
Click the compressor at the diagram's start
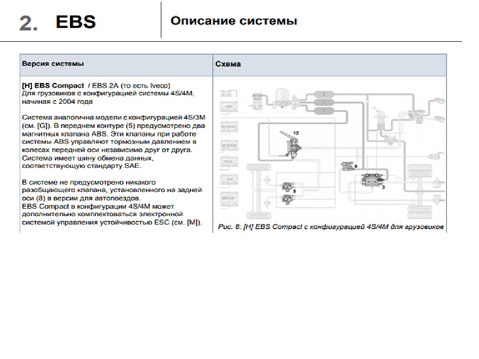pyautogui.click(x=257, y=102)
